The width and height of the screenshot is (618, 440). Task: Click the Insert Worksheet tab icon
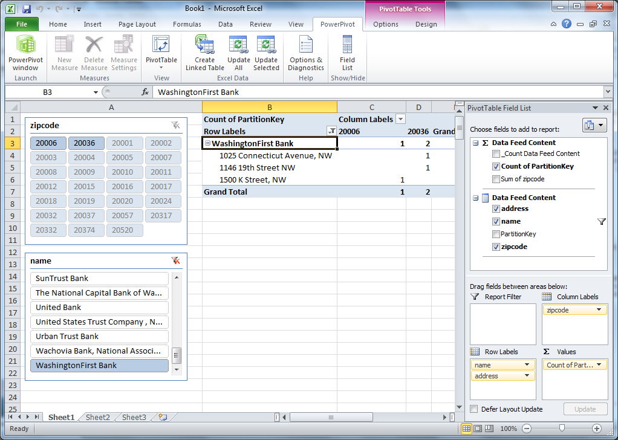coord(163,417)
